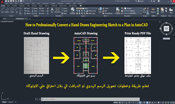Open the Parametric ribbon tab
The image size is (175, 104).
[22, 6]
